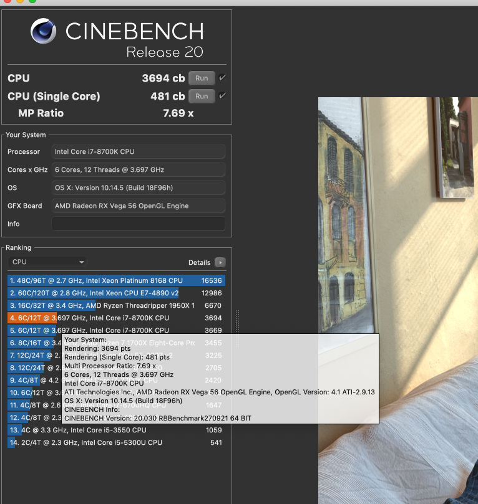Click the score 1059 in ranking
The image size is (478, 504).
214,430
